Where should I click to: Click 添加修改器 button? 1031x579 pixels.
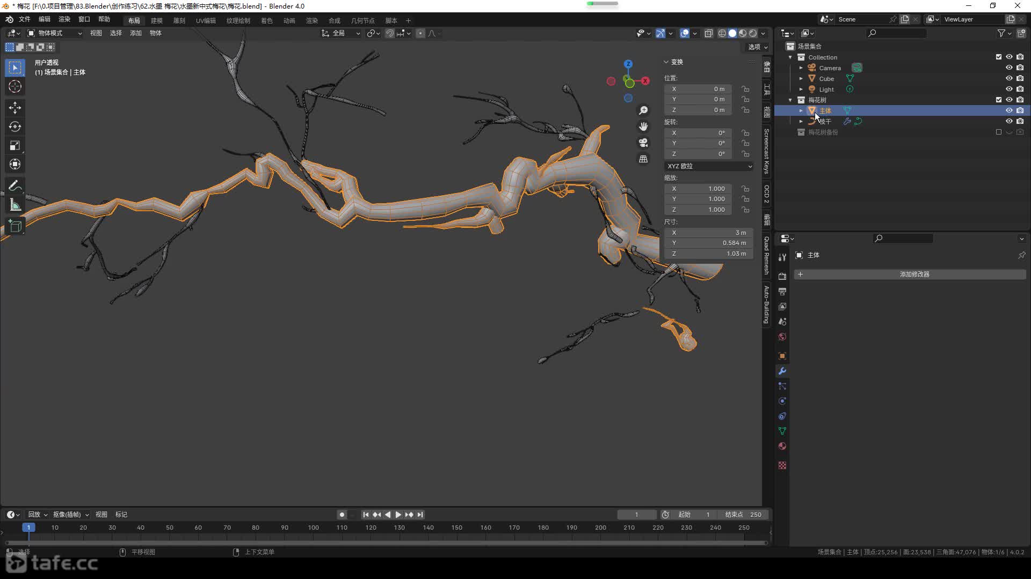tap(910, 274)
